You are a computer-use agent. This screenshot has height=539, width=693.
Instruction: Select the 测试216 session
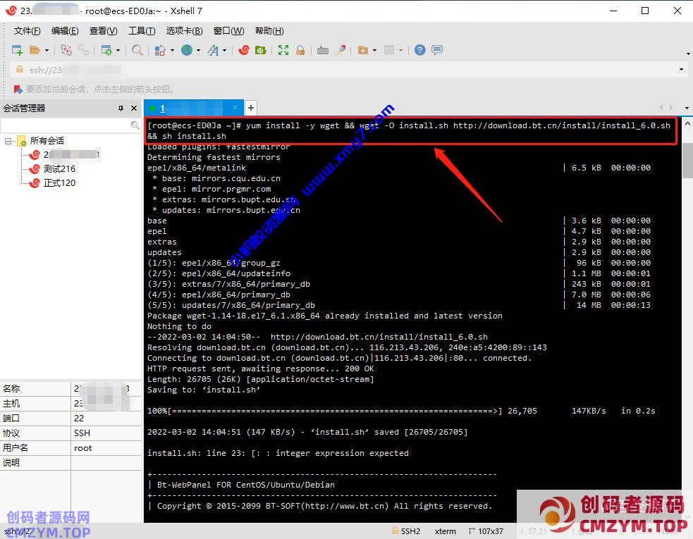59,169
